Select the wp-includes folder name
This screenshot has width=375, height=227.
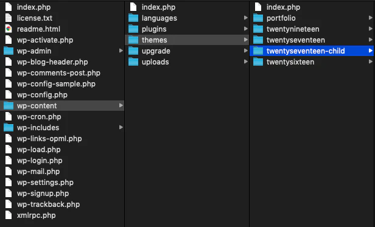click(38, 128)
